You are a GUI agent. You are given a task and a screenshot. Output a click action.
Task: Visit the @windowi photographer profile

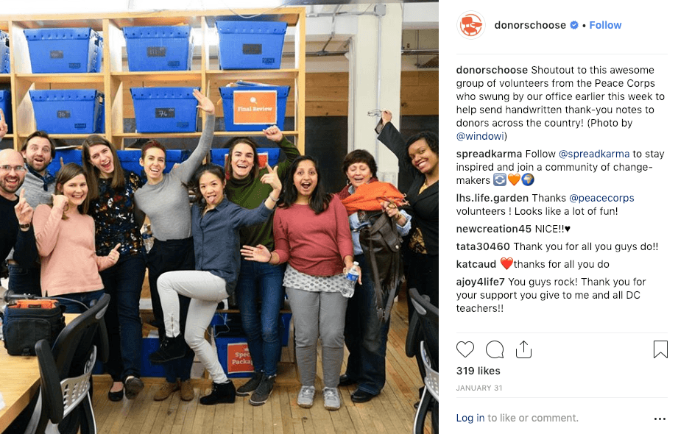(480, 136)
